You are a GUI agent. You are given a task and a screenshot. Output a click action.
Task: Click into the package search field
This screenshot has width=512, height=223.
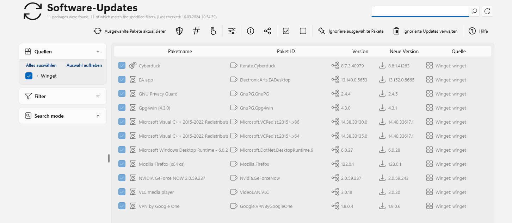coord(420,11)
